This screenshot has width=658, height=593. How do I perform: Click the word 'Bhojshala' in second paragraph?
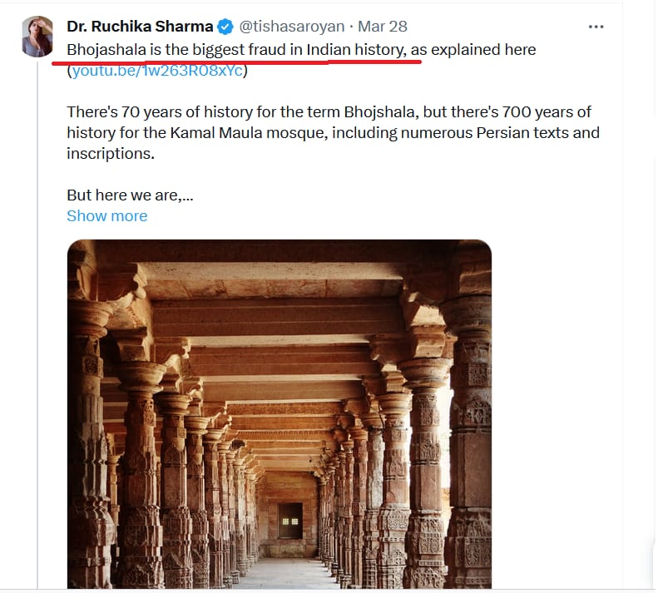click(x=379, y=112)
